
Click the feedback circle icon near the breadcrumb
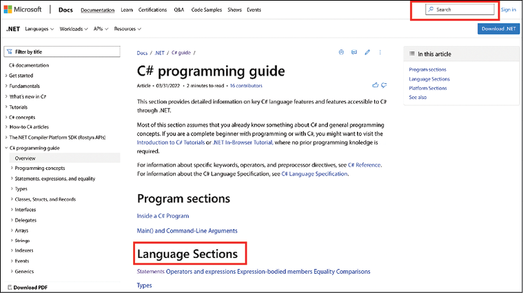[341, 52]
